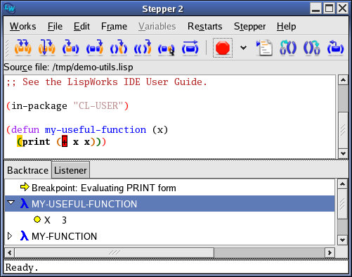This screenshot has height=277, width=352.
Task: Open the Stepper menu
Action: [249, 26]
